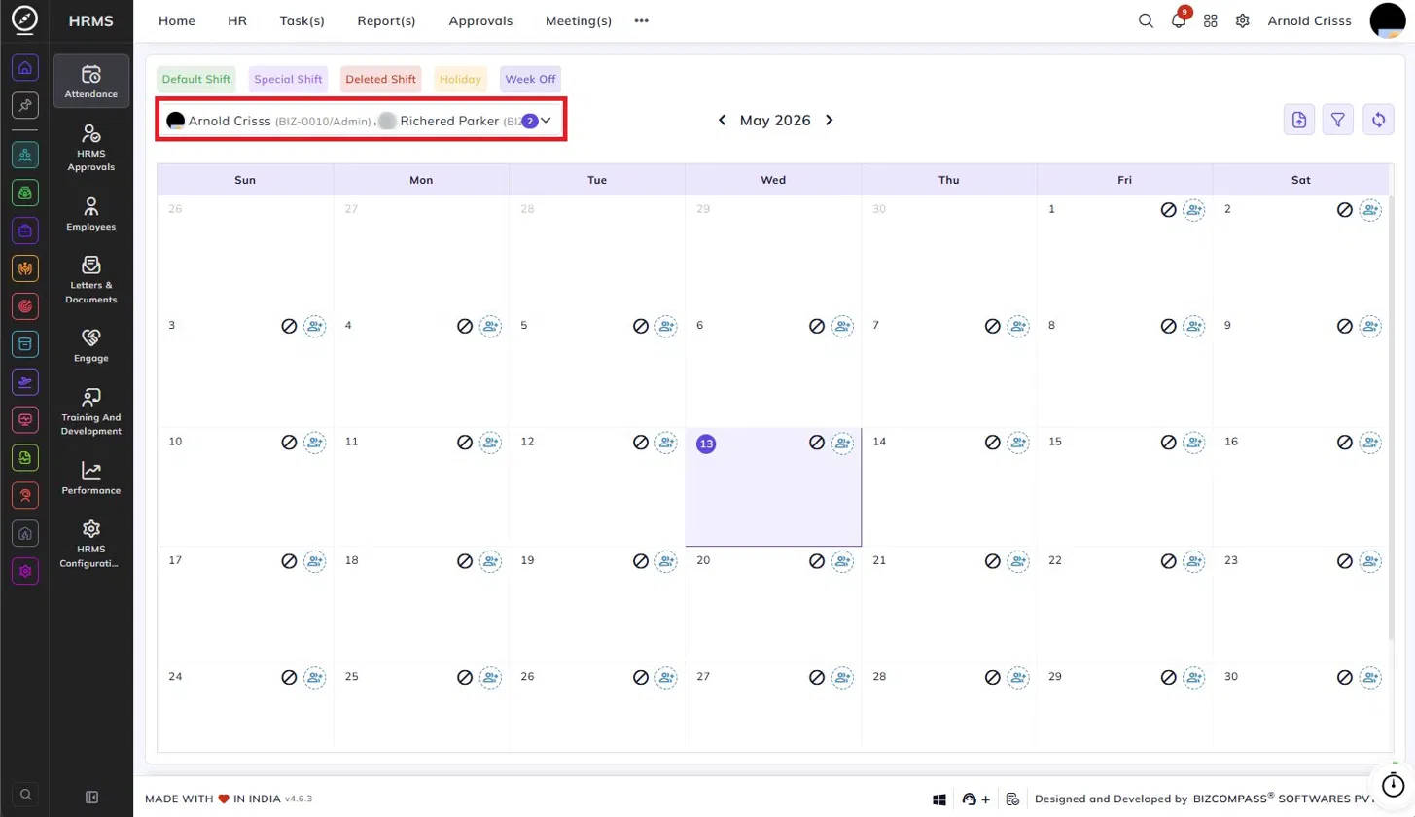Collapse the sidebar using bottom panel icon
The image size is (1415, 817).
[91, 798]
